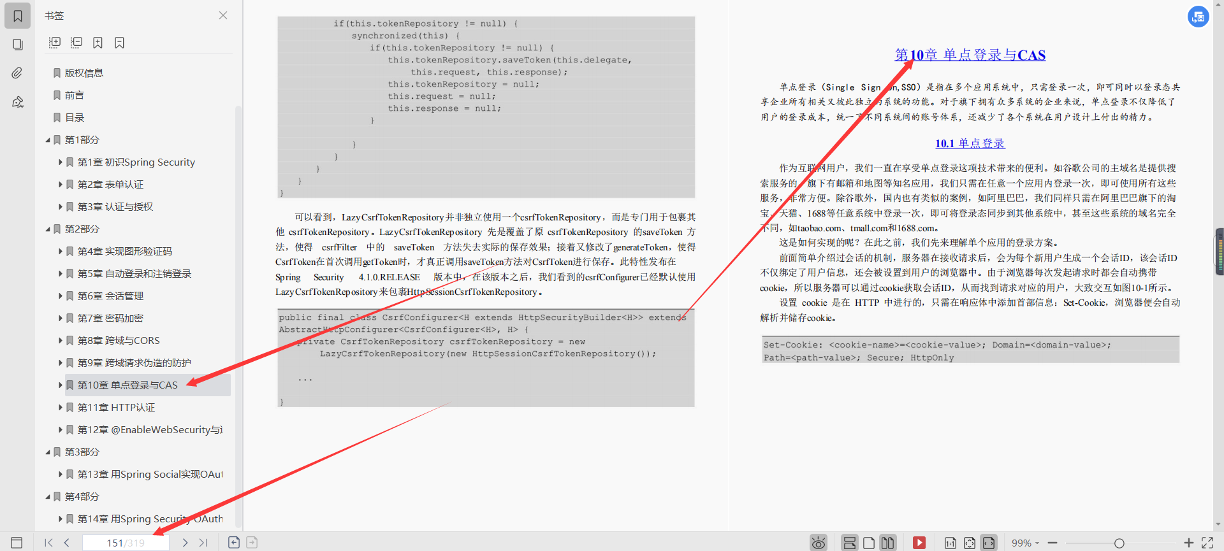This screenshot has height=551, width=1224.
Task: Click the expand all bookmarks icon
Action: [55, 43]
